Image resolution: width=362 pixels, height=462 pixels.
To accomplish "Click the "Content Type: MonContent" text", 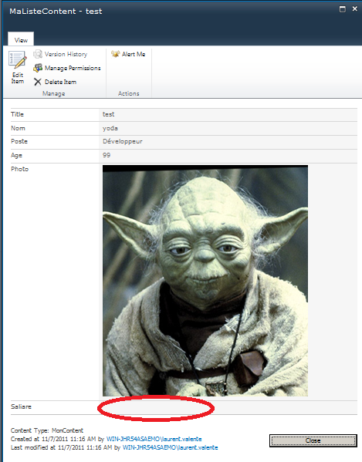I will tap(47, 430).
